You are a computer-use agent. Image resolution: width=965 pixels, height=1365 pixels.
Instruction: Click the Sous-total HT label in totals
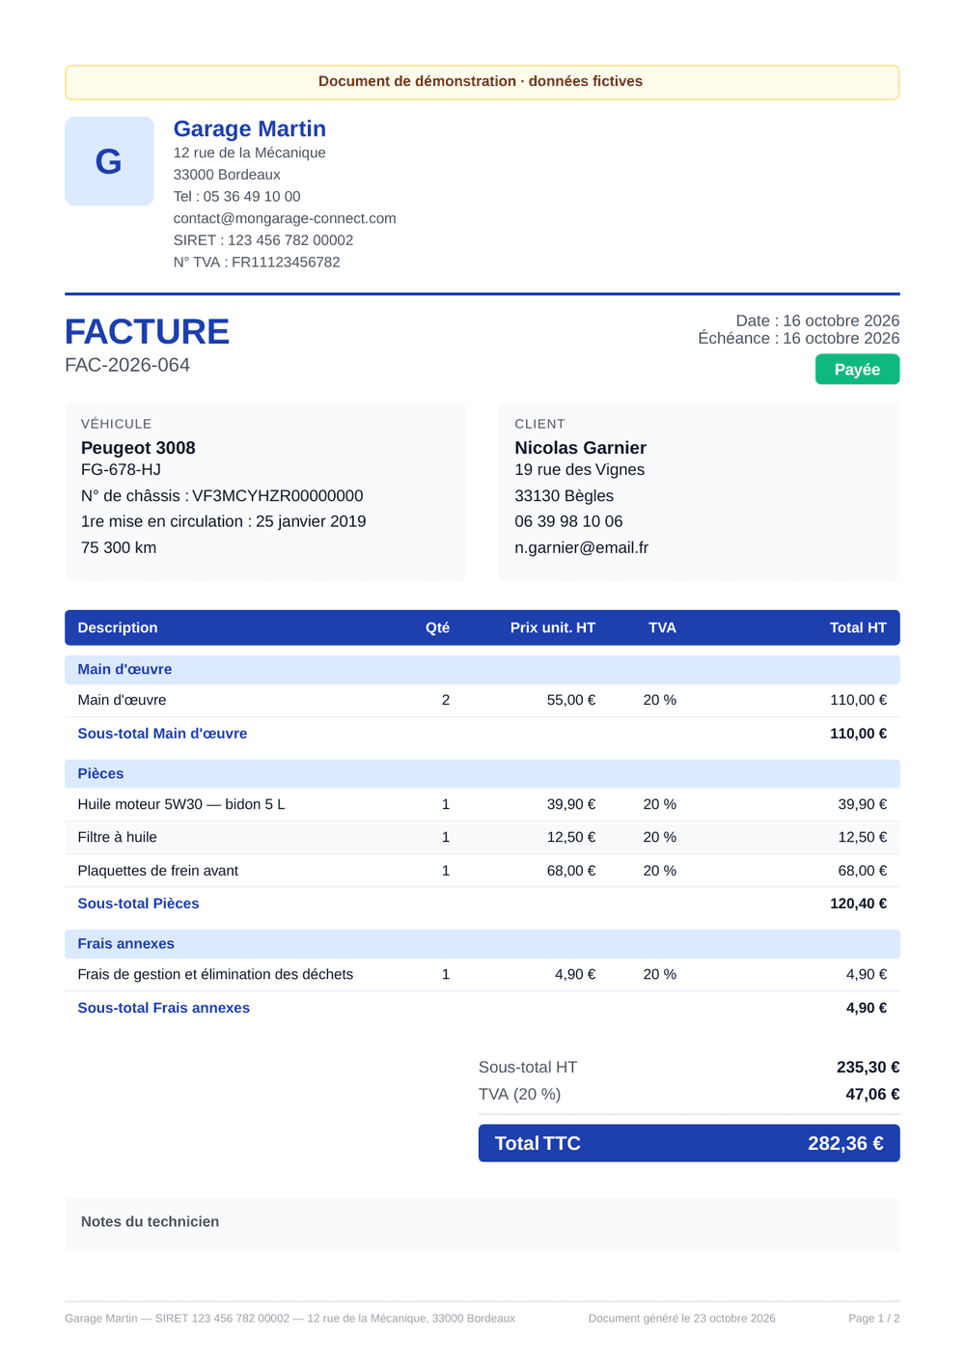[x=528, y=1068]
